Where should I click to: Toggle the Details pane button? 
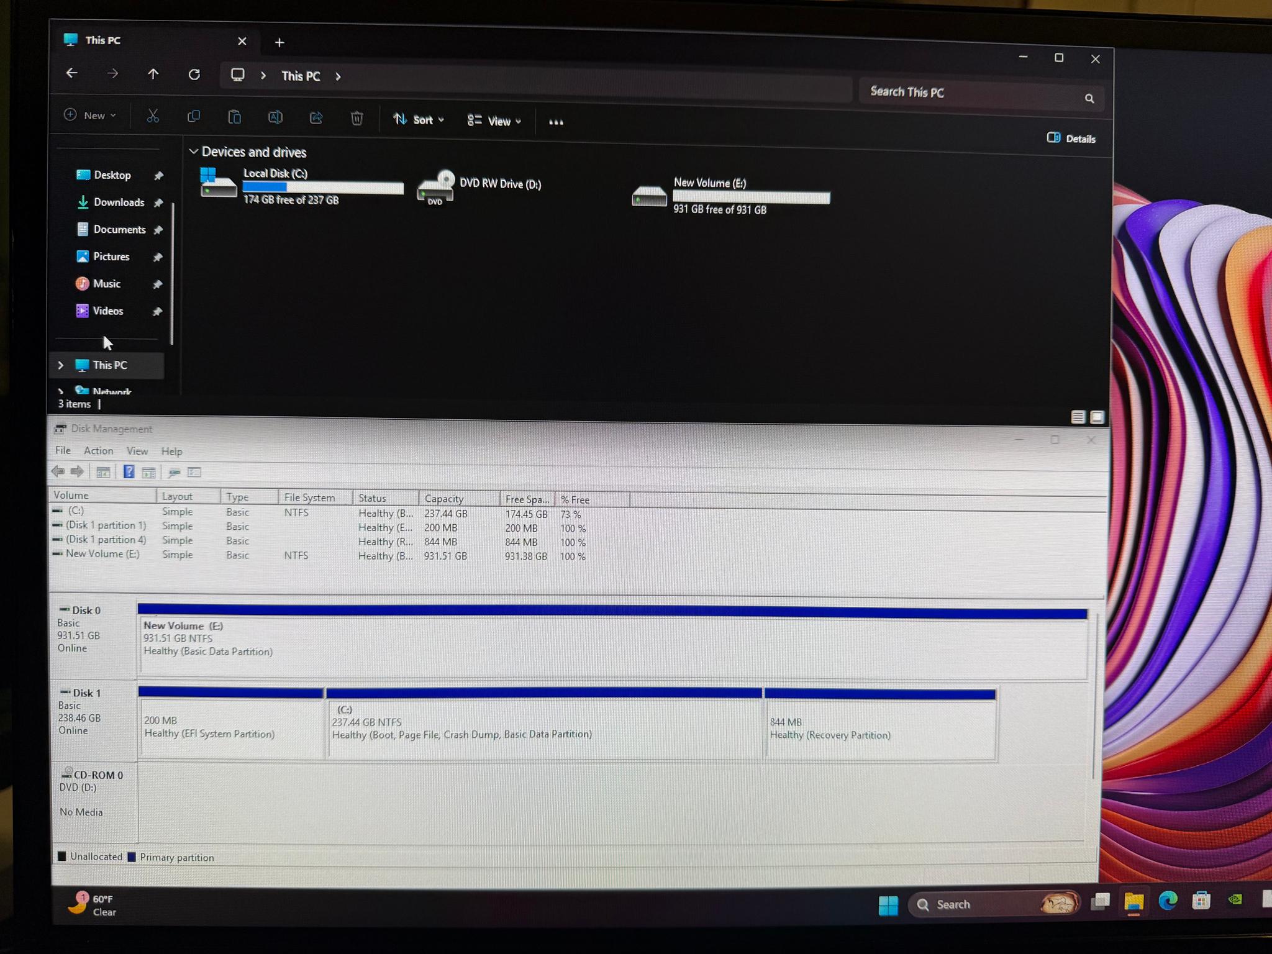coord(1071,139)
